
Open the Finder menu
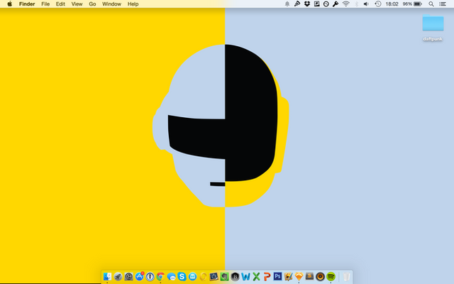tap(27, 4)
